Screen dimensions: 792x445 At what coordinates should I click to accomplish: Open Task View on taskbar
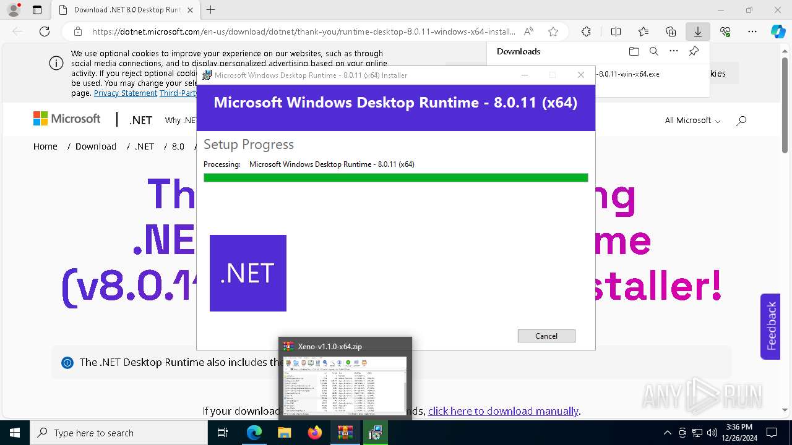click(223, 433)
